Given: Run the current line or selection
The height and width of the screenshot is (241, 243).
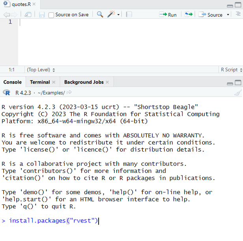Looking at the screenshot, I should [168, 15].
